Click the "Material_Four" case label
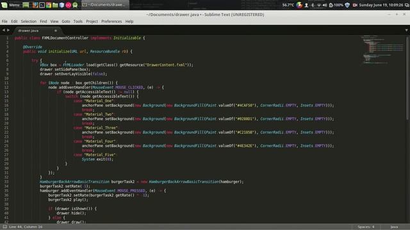Viewport: 410px width, 230px height. click(100, 141)
